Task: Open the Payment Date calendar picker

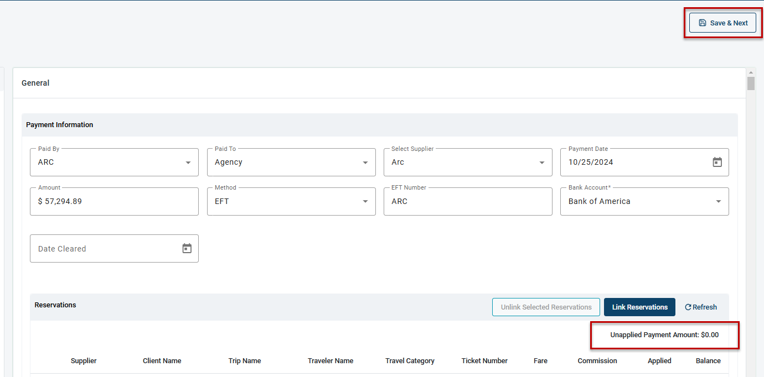Action: point(717,162)
